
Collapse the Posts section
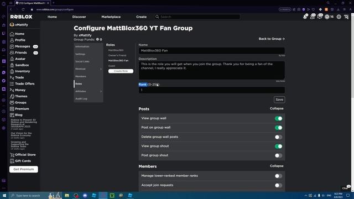pyautogui.click(x=277, y=108)
